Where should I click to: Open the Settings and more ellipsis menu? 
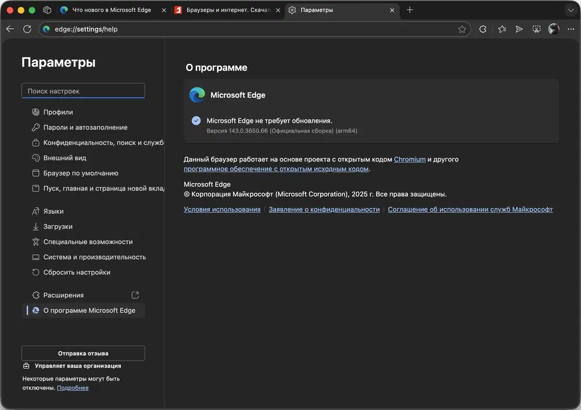pyautogui.click(x=571, y=29)
